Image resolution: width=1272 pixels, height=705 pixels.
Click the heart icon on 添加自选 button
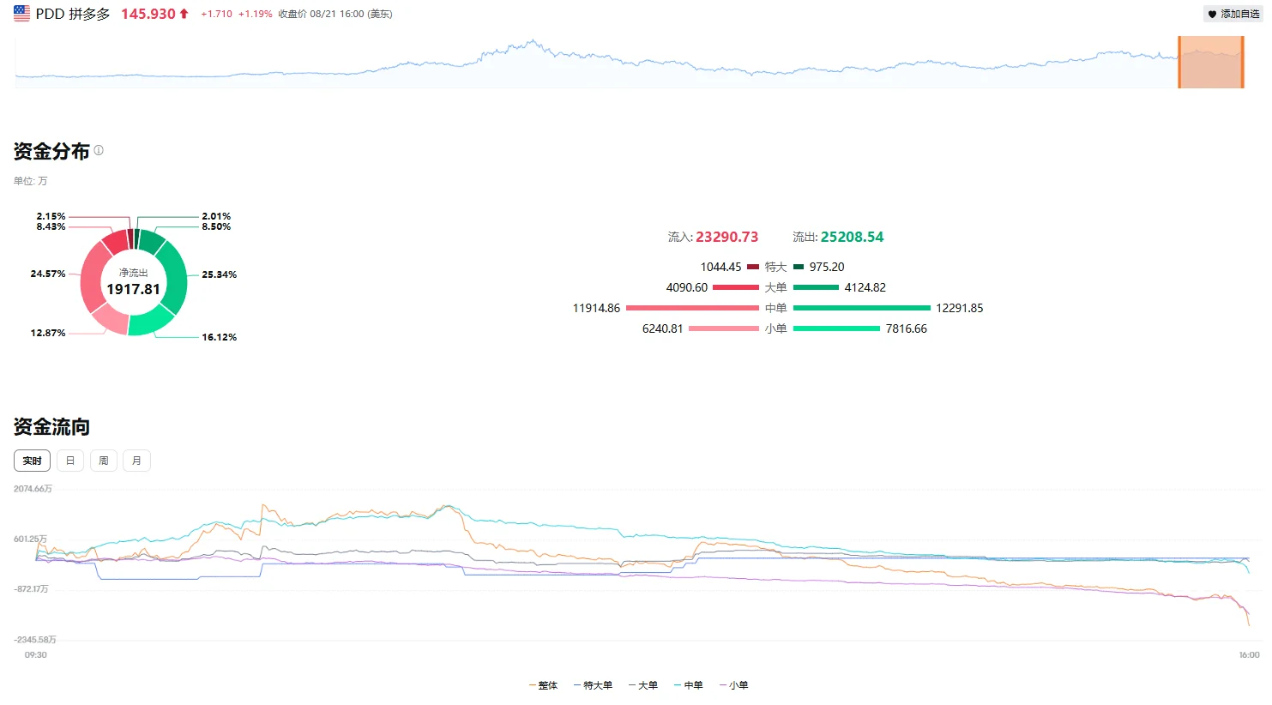[1212, 15]
